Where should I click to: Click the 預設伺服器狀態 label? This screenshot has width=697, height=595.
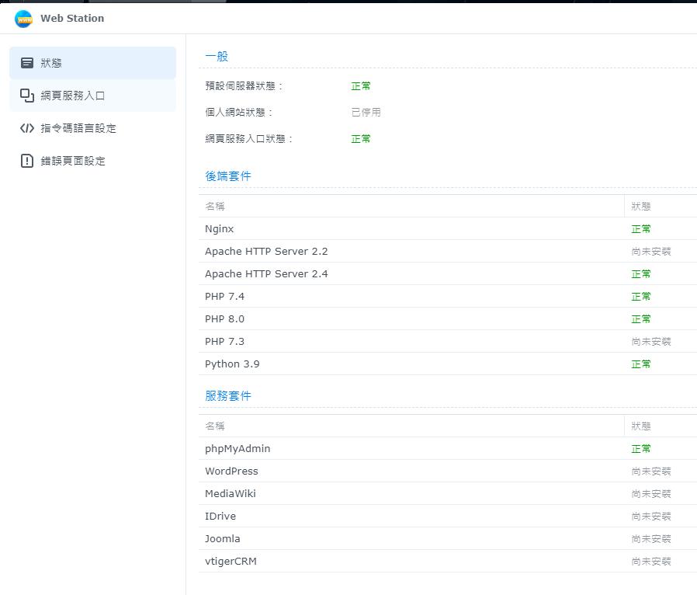tap(244, 85)
